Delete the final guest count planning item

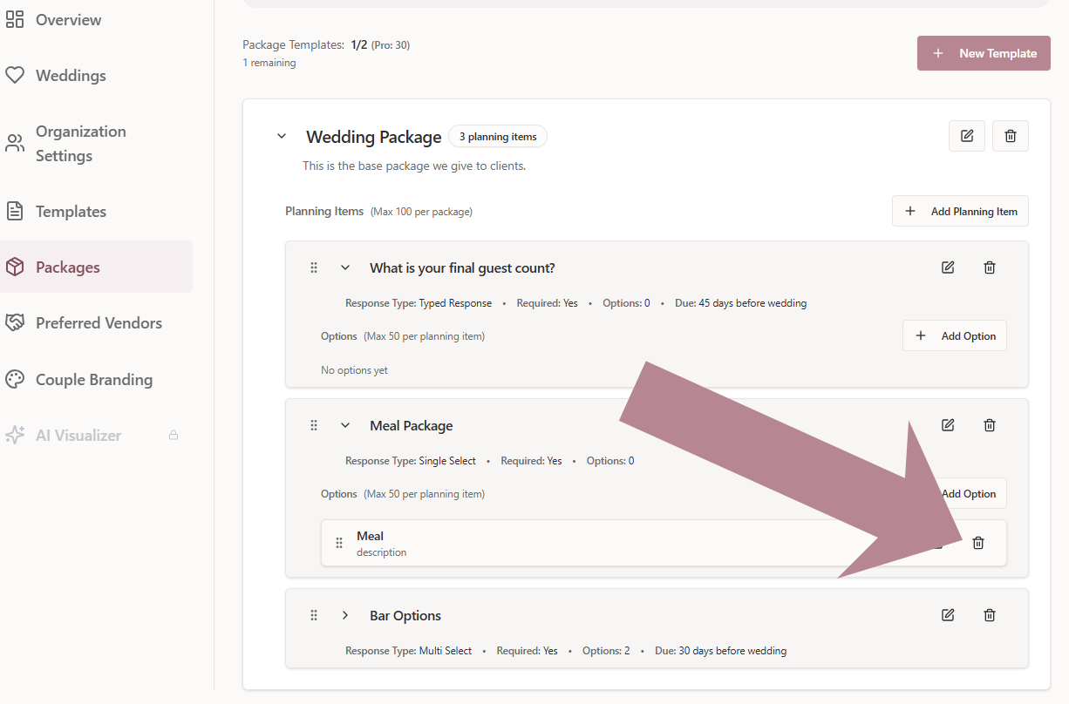pyautogui.click(x=990, y=267)
